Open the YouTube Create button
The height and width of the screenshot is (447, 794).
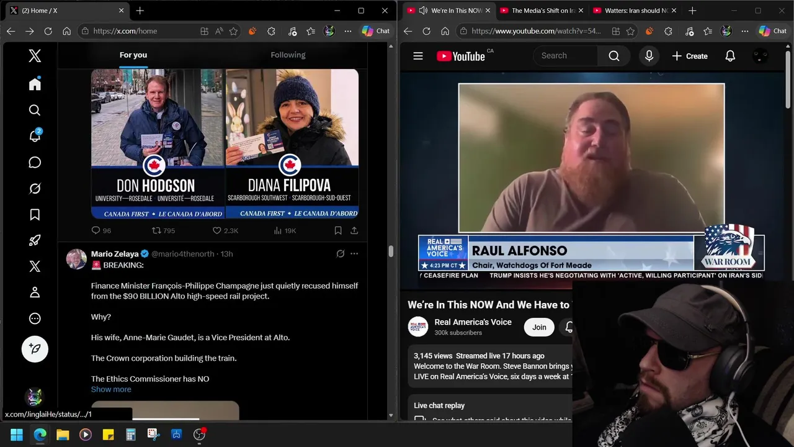(x=690, y=56)
